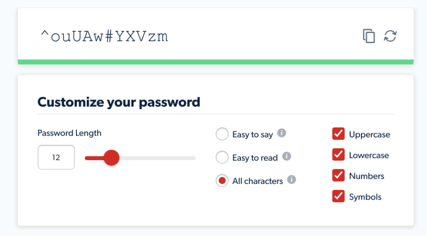Click the green password strength bar
The width and height of the screenshot is (427, 236).
point(216,62)
